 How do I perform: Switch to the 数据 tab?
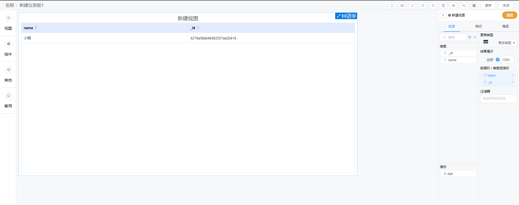coord(452,26)
